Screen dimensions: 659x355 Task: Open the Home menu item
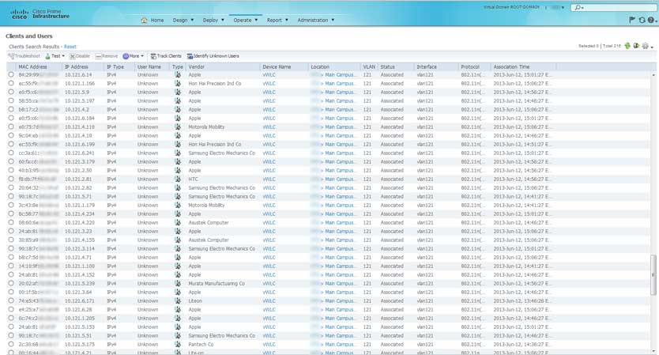pyautogui.click(x=156, y=21)
